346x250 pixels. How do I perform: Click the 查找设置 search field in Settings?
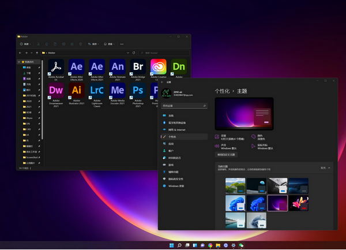pos(183,106)
